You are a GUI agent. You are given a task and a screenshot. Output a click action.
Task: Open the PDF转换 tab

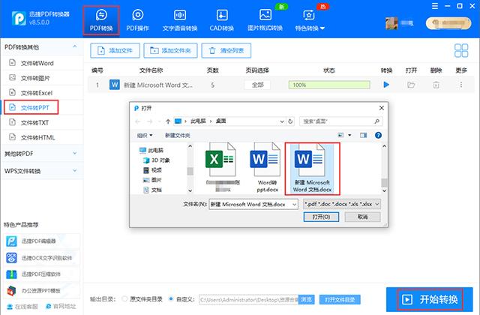pos(101,20)
